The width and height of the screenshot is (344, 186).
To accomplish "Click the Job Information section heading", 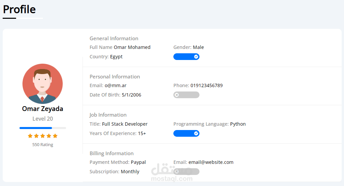I will [x=108, y=115].
